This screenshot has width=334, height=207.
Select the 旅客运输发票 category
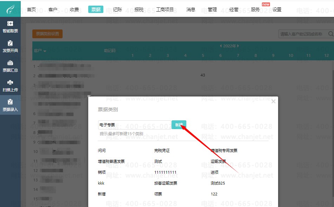[x=166, y=183]
